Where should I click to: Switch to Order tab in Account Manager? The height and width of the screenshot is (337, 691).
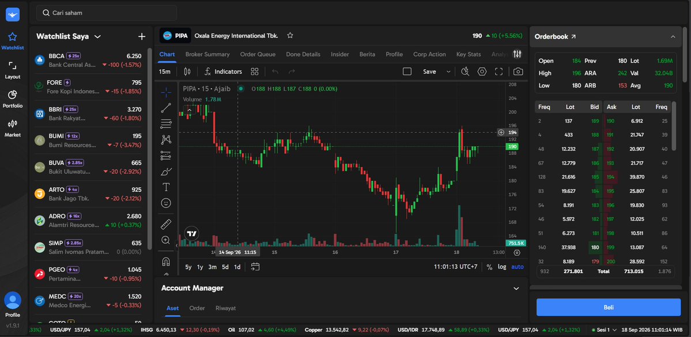[197, 308]
